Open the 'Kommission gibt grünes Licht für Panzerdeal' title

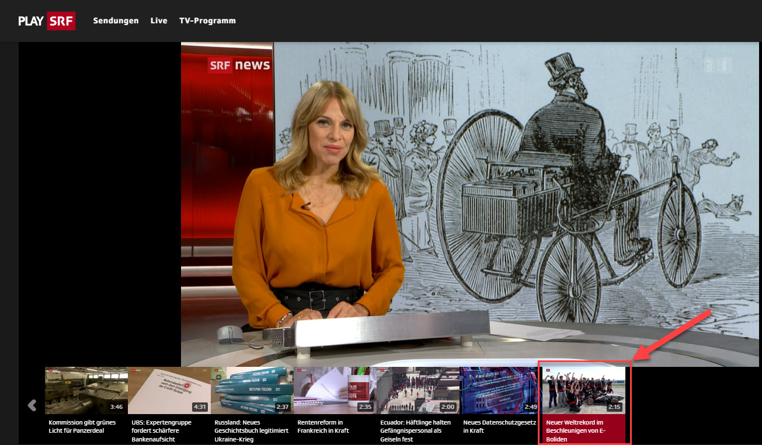pyautogui.click(x=82, y=426)
